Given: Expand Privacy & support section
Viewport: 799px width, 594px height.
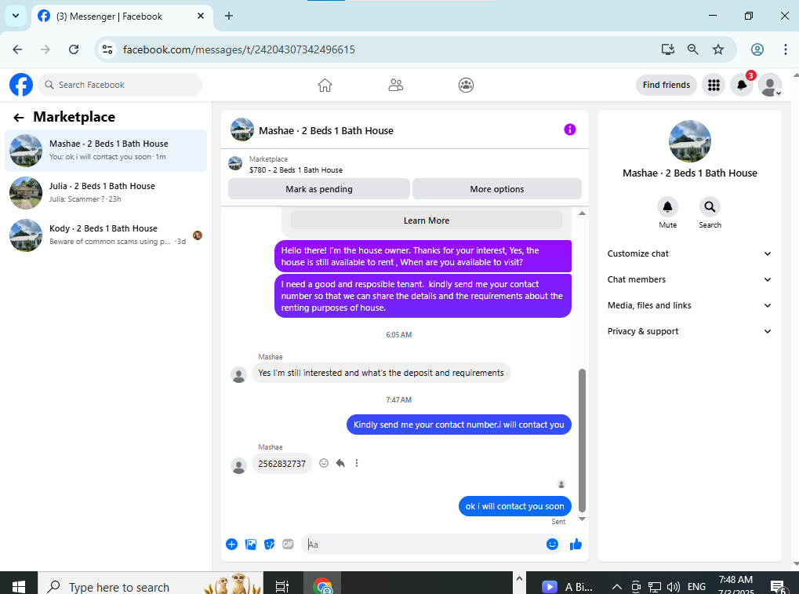Looking at the screenshot, I should point(689,331).
